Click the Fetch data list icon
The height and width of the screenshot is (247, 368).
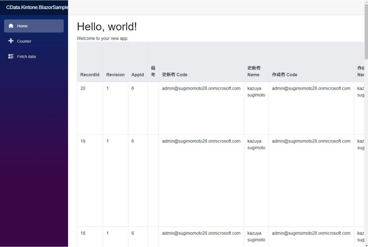pos(11,56)
